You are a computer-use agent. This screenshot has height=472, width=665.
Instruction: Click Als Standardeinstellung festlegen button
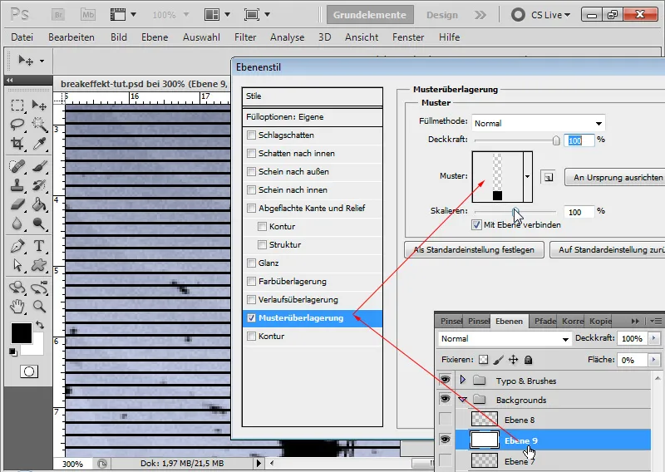(474, 250)
